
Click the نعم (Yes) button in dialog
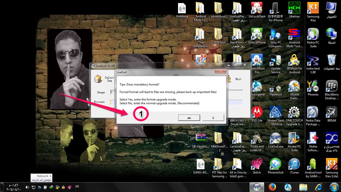tap(189, 117)
